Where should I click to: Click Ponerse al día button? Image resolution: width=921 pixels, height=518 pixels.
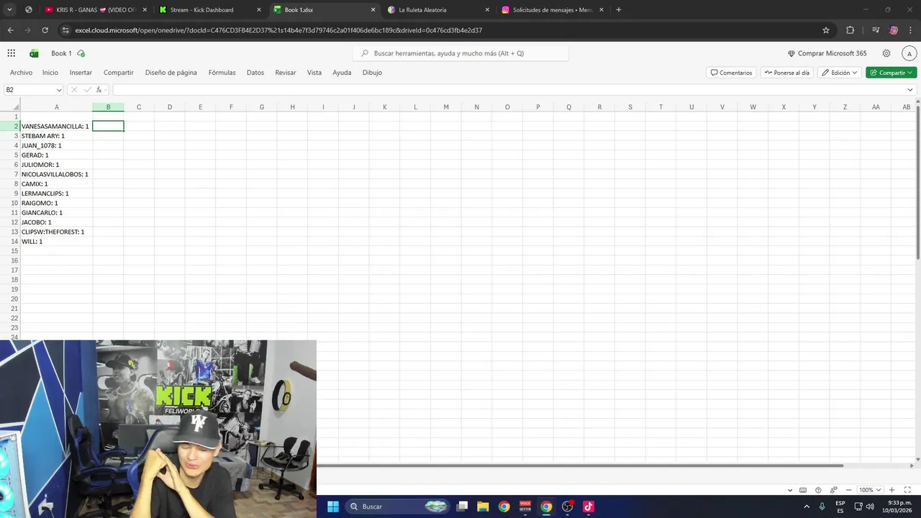coord(787,73)
